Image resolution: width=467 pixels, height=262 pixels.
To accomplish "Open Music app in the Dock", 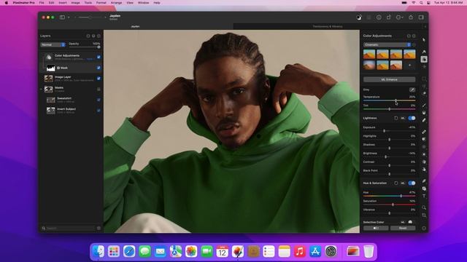I will (300, 252).
